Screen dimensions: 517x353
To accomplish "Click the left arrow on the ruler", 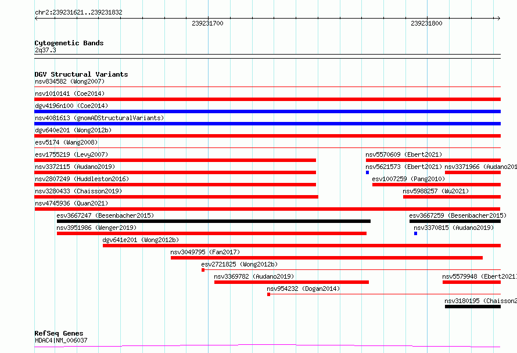I will click(x=36, y=19).
